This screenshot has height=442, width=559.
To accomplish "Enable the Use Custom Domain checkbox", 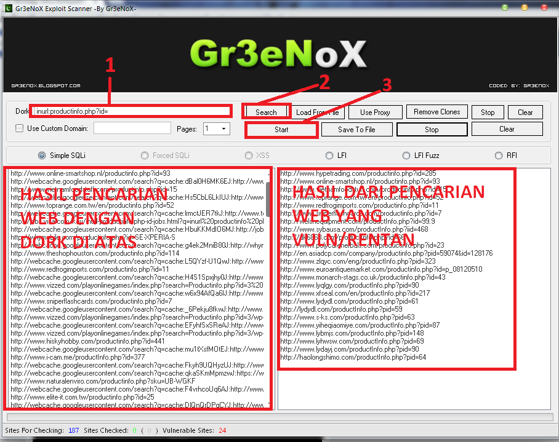I will (20, 128).
